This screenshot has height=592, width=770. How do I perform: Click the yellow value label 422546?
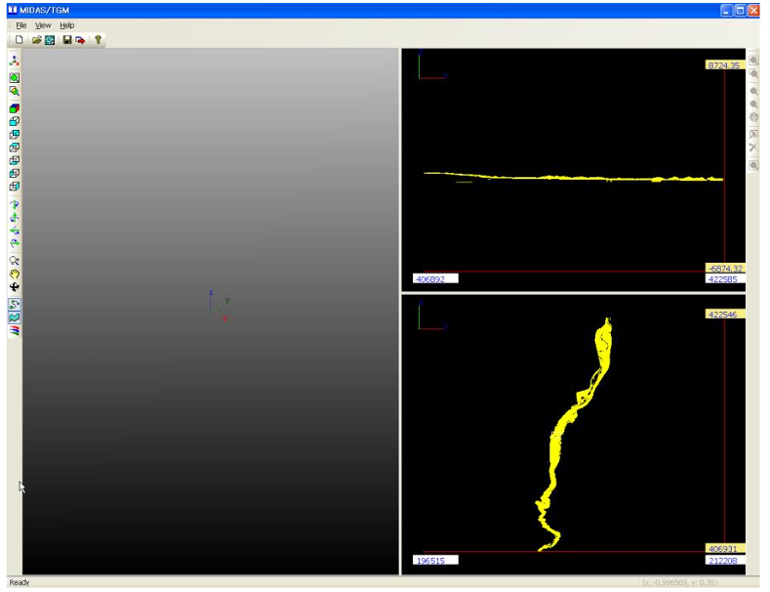725,315
